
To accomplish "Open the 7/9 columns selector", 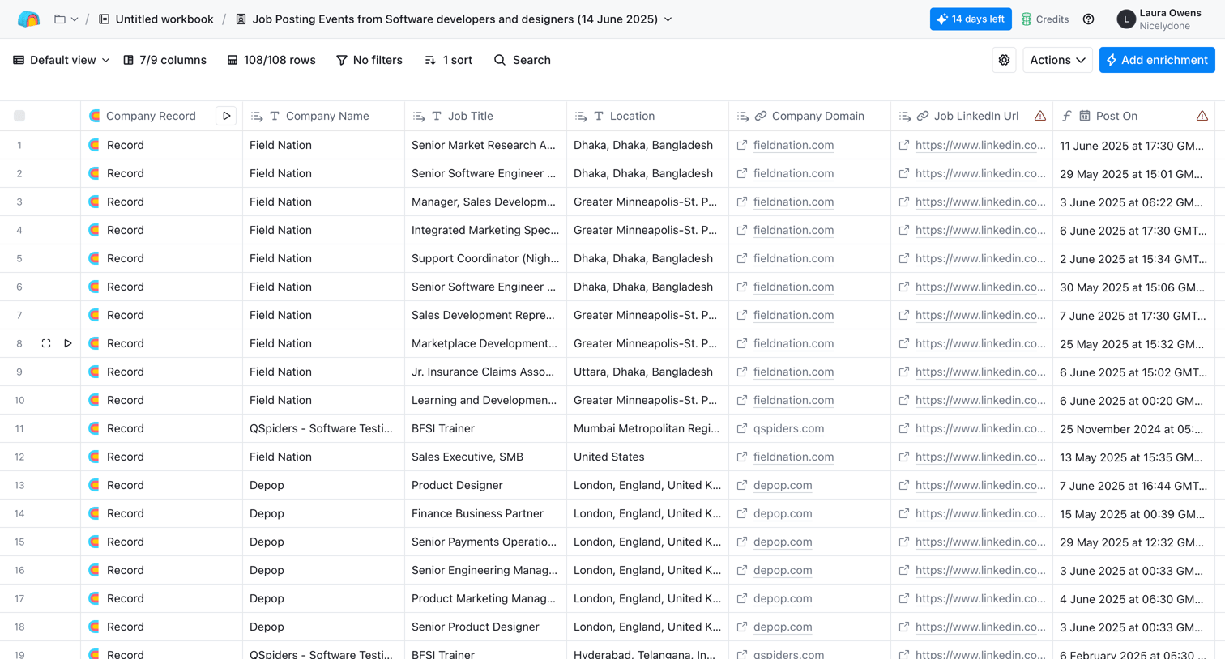I will click(165, 60).
